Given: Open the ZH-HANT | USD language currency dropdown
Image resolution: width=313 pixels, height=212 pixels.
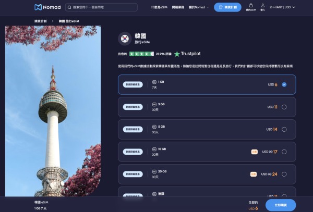Looking at the screenshot, I should pyautogui.click(x=282, y=7).
